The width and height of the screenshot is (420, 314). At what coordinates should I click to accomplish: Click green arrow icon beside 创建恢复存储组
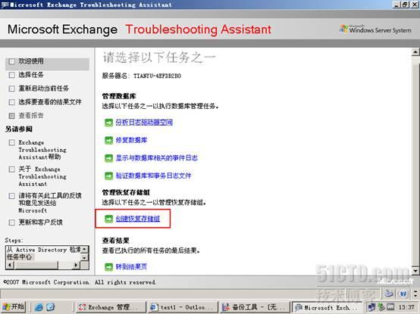point(108,219)
